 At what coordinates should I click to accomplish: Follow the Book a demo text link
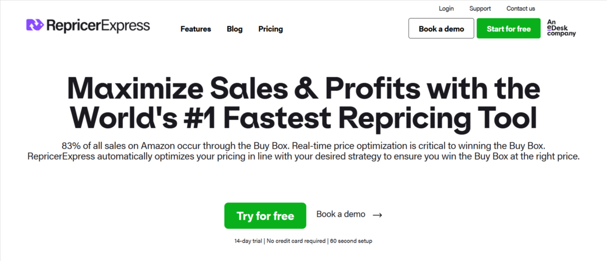[x=341, y=214]
